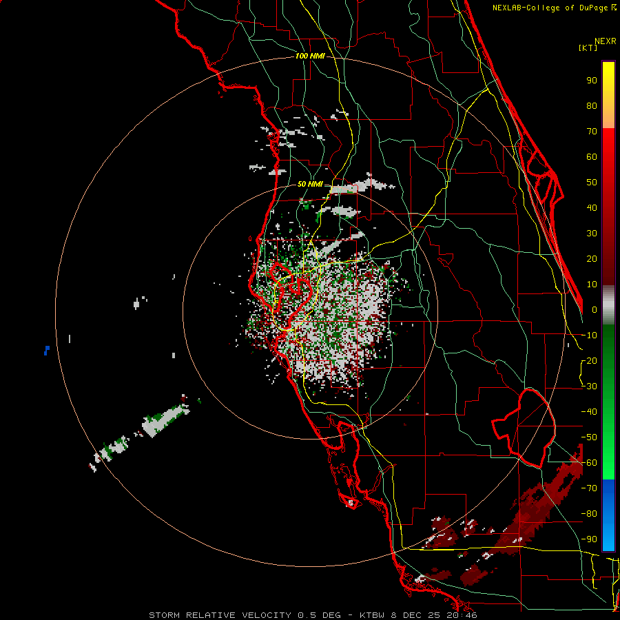Click the "20" value on the velocity scale
The image size is (620, 620).
[x=592, y=258]
